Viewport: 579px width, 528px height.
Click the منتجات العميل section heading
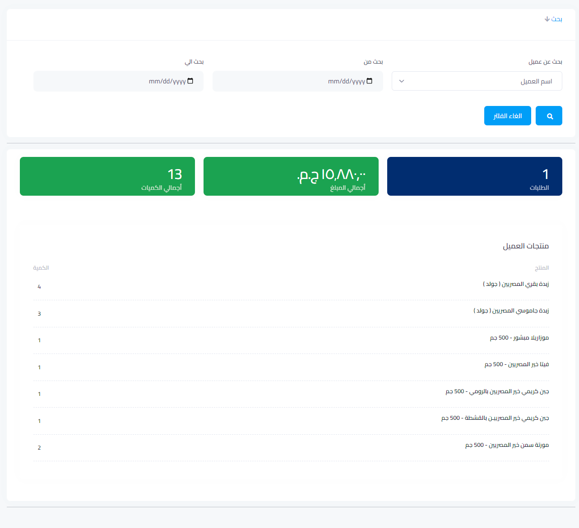pyautogui.click(x=526, y=246)
